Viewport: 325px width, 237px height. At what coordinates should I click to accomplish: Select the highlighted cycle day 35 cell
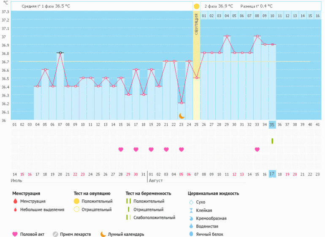(x=272, y=124)
